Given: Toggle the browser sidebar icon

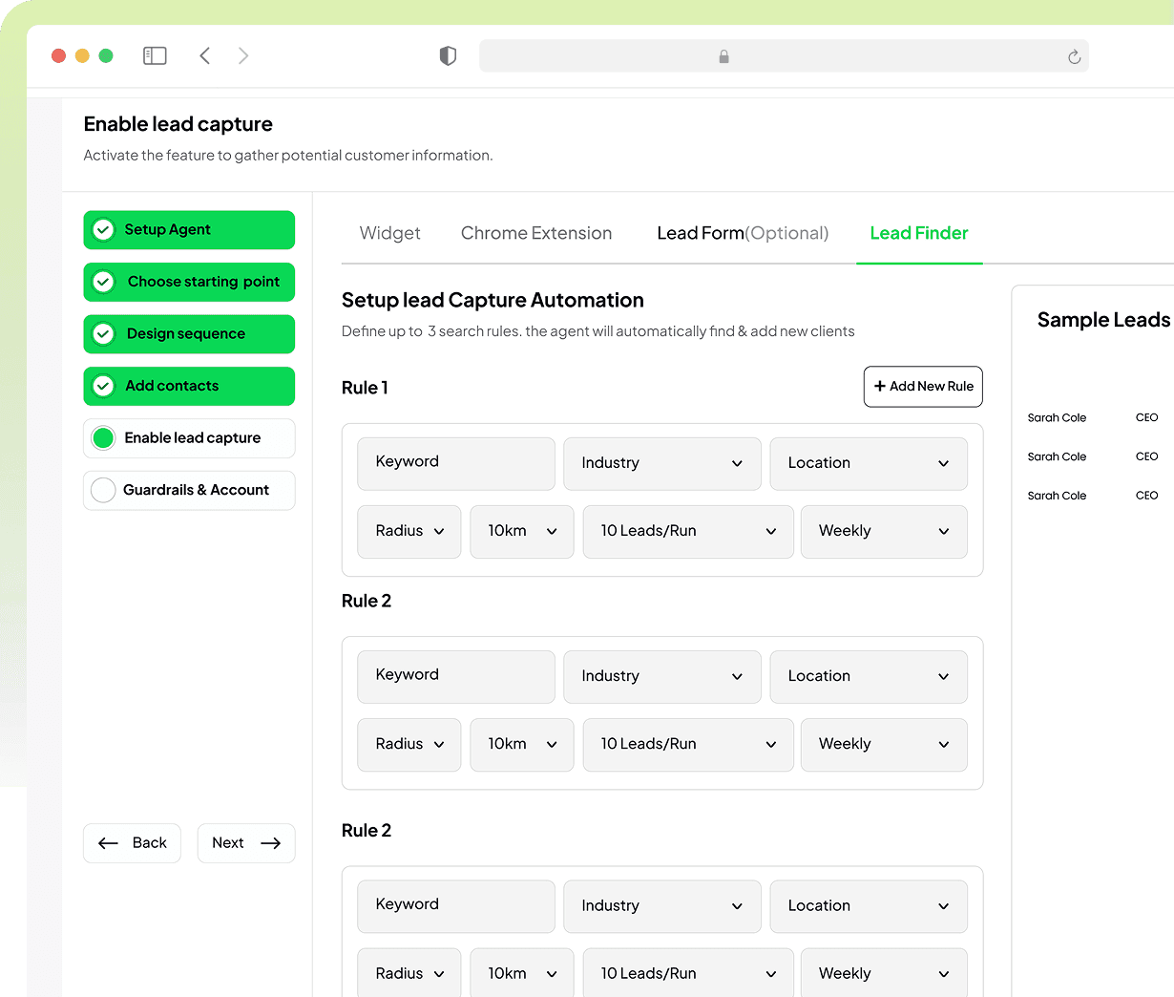Looking at the screenshot, I should click(x=155, y=55).
